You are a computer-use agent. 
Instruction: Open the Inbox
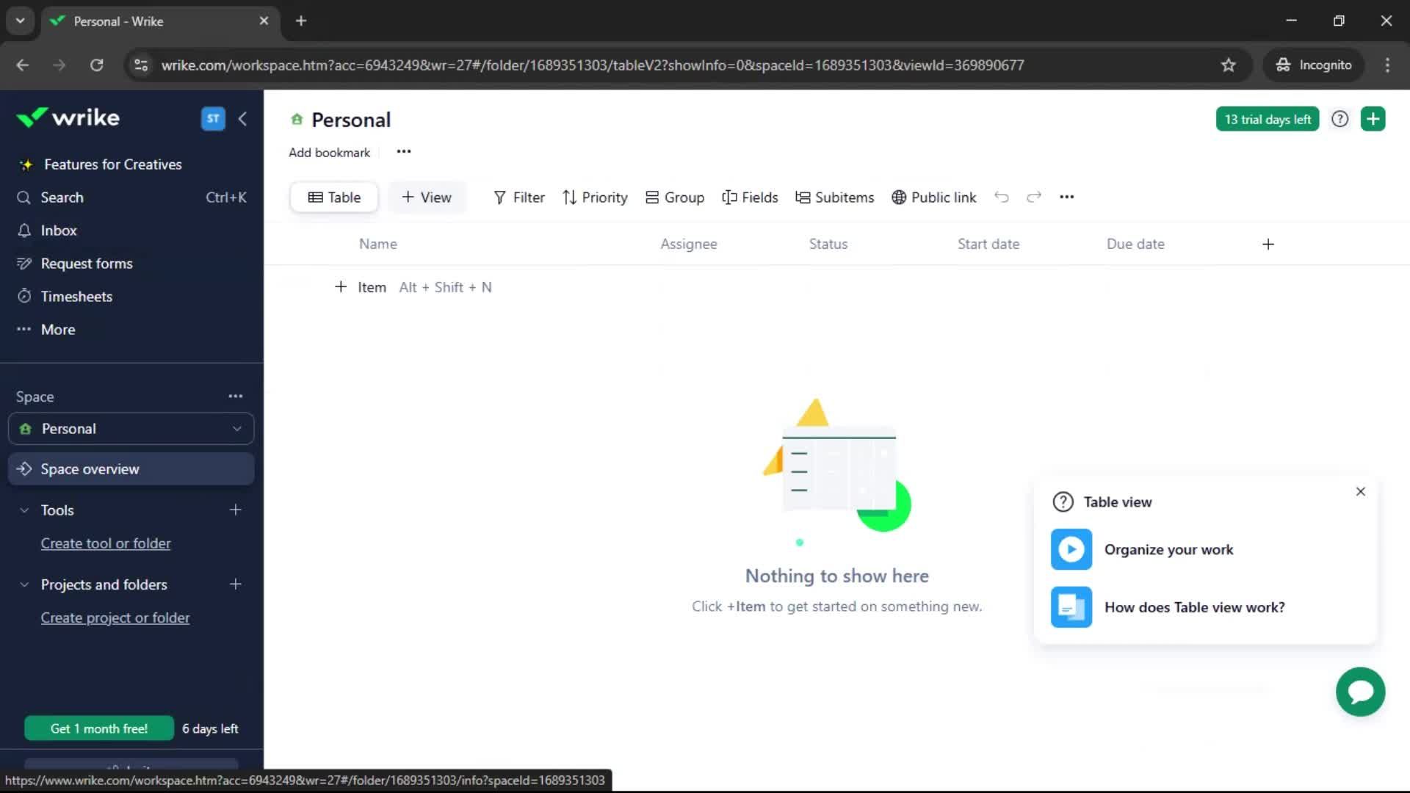[59, 231]
